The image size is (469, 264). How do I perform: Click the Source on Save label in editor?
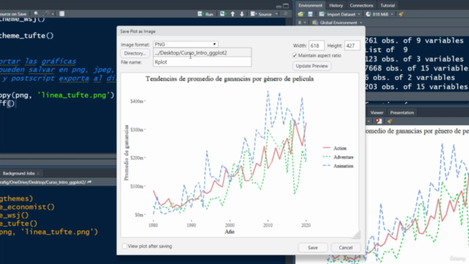(x=13, y=14)
